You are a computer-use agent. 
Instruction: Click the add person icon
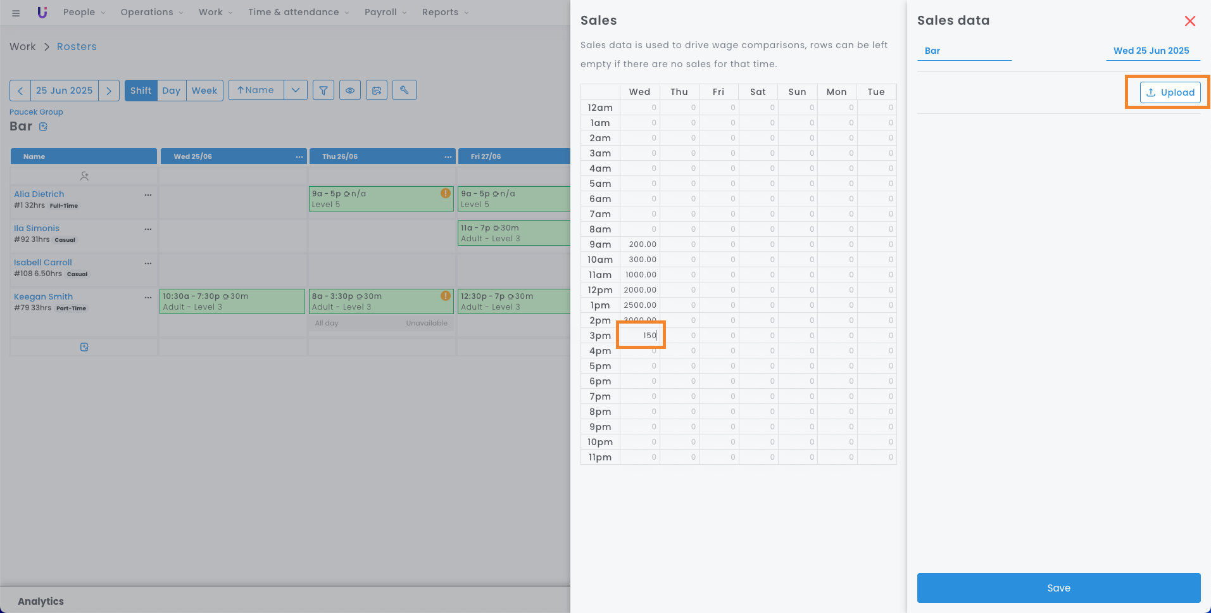click(84, 176)
